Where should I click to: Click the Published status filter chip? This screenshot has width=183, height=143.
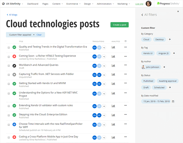point(148,81)
